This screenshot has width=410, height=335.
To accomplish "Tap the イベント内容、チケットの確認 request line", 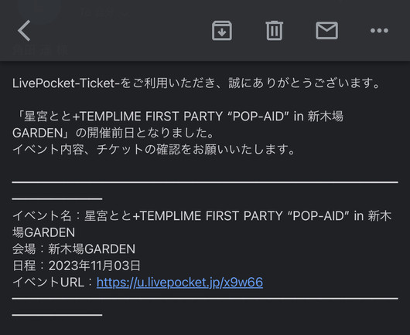I will tap(154, 149).
